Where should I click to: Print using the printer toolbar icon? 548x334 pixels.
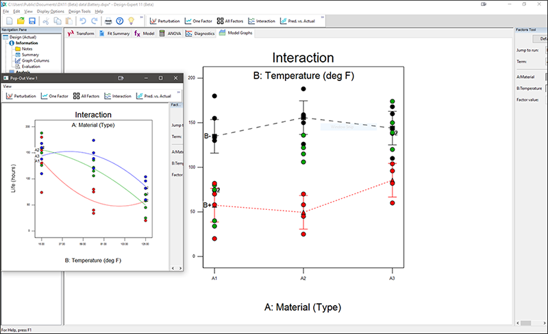[108, 21]
